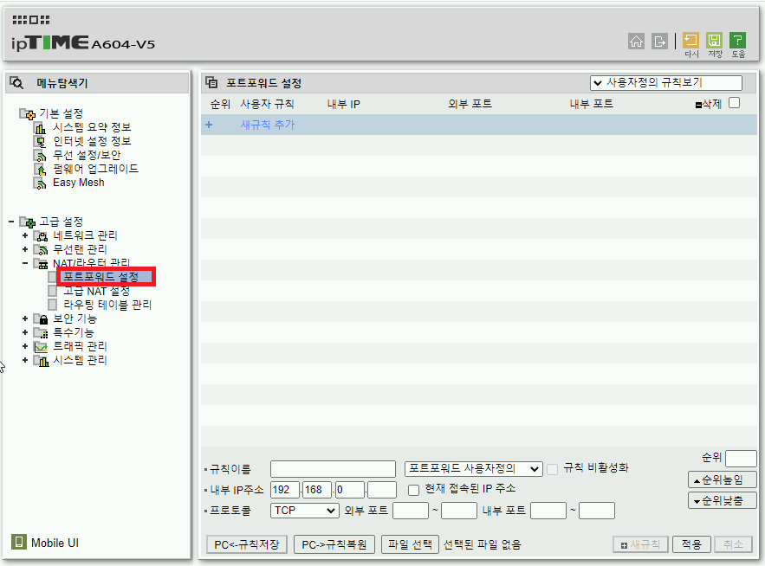
Task: Open 펌웨어 업그레이드 menu item
Action: tap(95, 169)
